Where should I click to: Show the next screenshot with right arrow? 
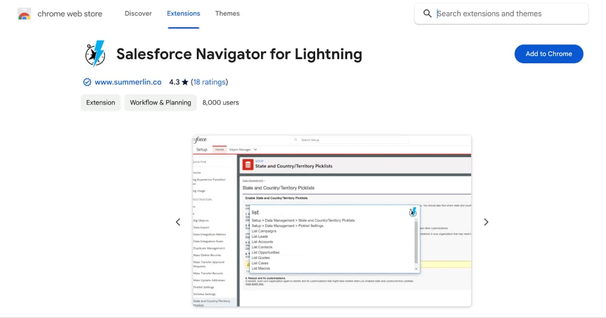(x=486, y=222)
